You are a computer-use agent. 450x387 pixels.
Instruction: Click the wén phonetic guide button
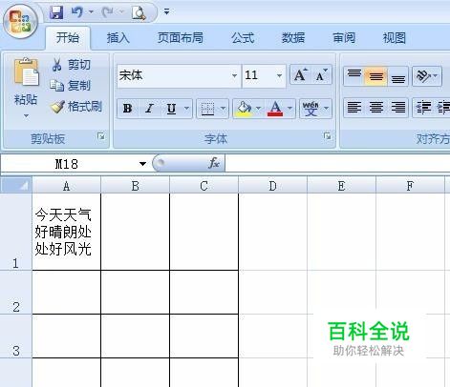311,109
